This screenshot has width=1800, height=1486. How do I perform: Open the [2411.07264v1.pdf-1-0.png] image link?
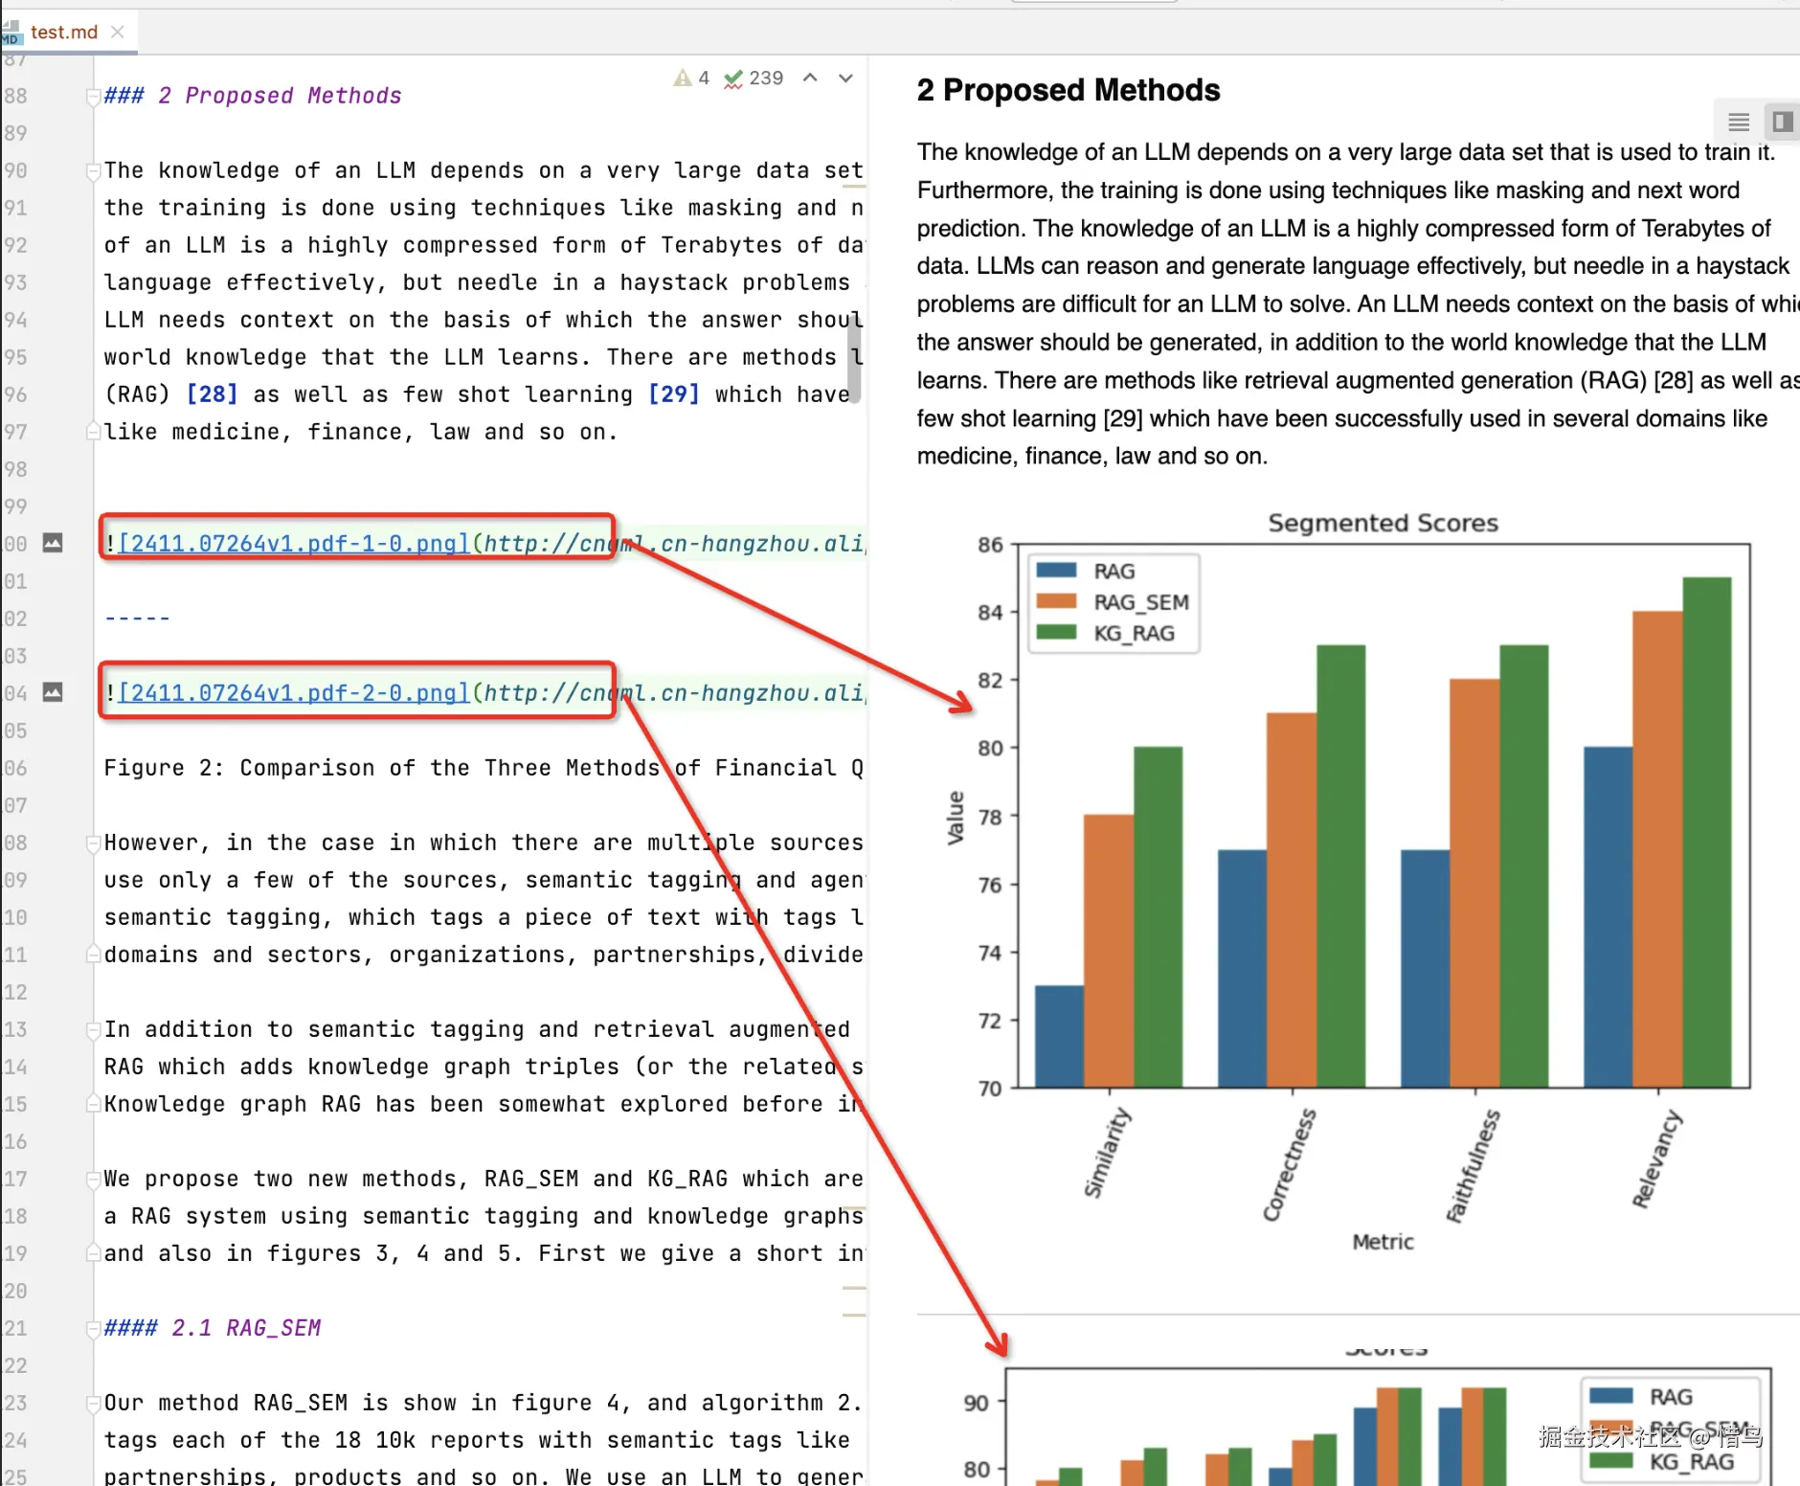pyautogui.click(x=294, y=544)
